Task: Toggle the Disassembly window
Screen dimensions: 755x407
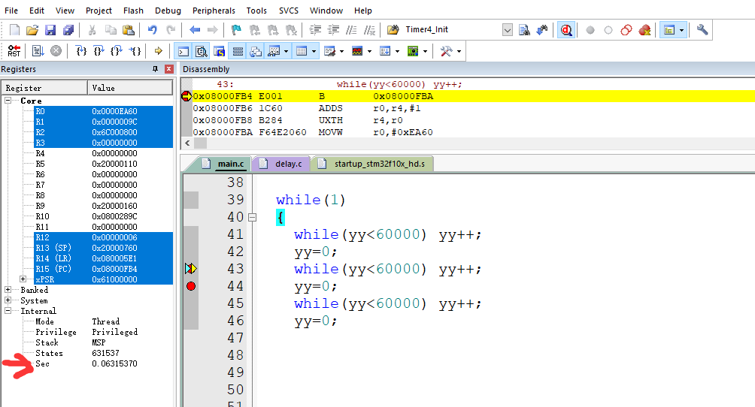Action: point(202,51)
